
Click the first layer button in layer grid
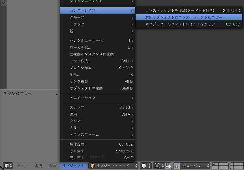coord(213,164)
